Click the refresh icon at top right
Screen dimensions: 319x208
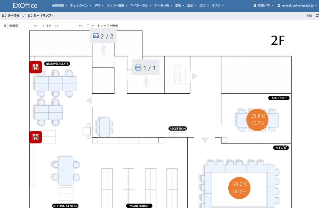pyautogui.click(x=317, y=16)
